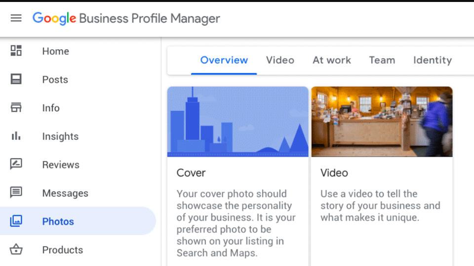Click the 'Use a video to tell' description
This screenshot has width=474, height=266.
coord(380,205)
